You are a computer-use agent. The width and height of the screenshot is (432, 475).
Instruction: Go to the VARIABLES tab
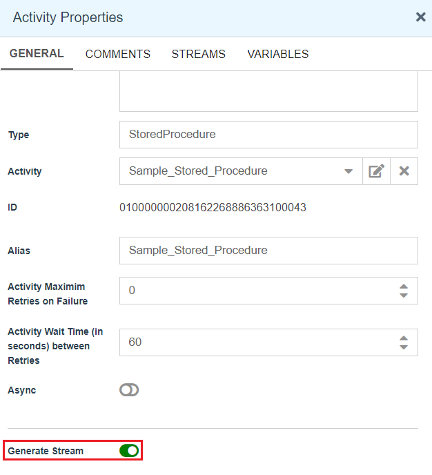[277, 54]
